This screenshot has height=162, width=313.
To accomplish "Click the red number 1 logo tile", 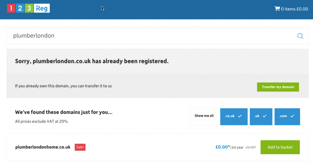I will coord(11,8).
